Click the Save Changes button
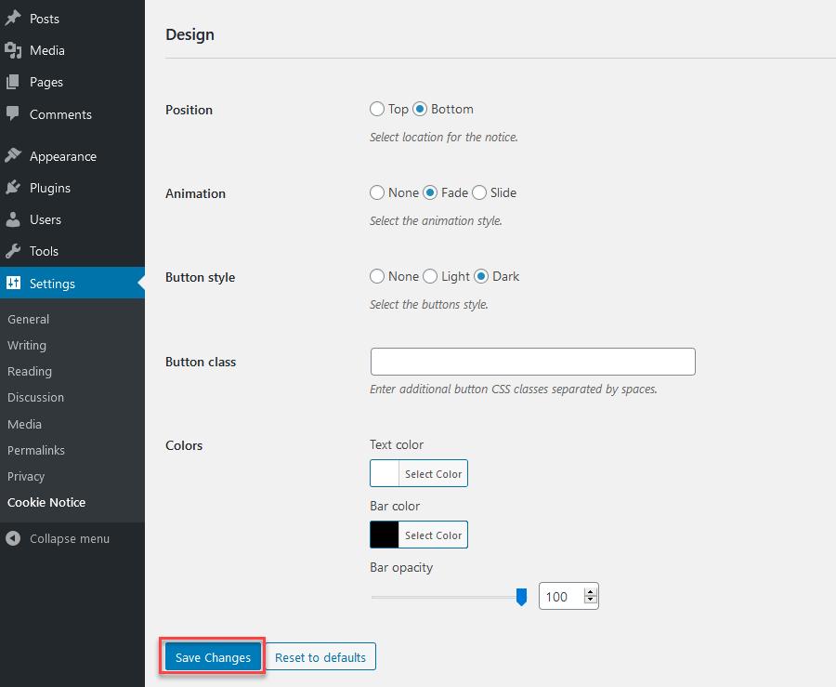 click(x=213, y=657)
